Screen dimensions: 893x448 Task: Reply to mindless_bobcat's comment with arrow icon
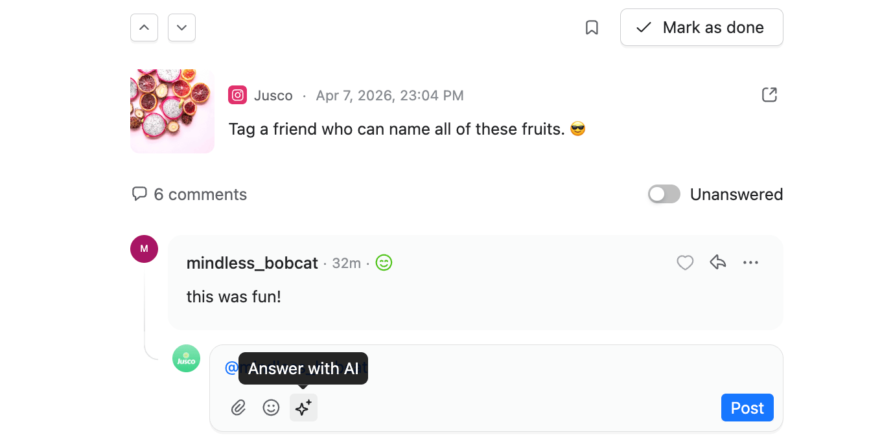[x=717, y=262]
